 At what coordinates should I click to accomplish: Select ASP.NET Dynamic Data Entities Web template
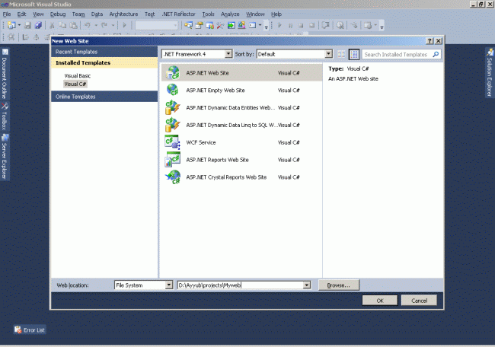pyautogui.click(x=242, y=107)
